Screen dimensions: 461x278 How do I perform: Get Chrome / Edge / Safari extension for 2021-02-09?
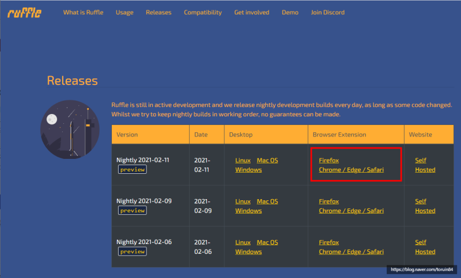click(352, 211)
